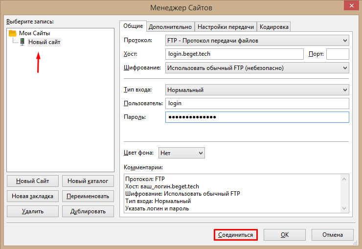Select Новый сайт entry in the tree
The width and height of the screenshot is (362, 249).
44,42
